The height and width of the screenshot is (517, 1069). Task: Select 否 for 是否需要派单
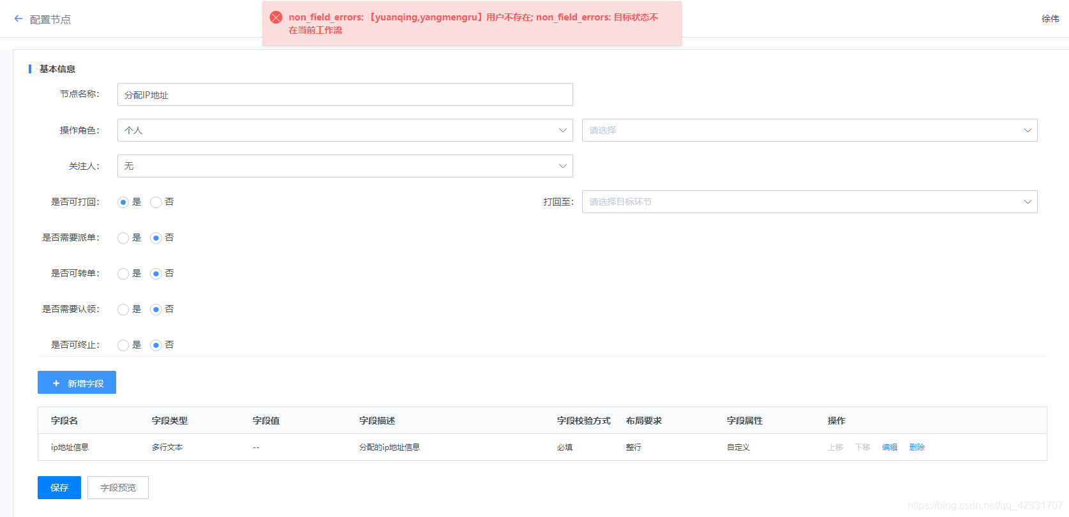(156, 238)
